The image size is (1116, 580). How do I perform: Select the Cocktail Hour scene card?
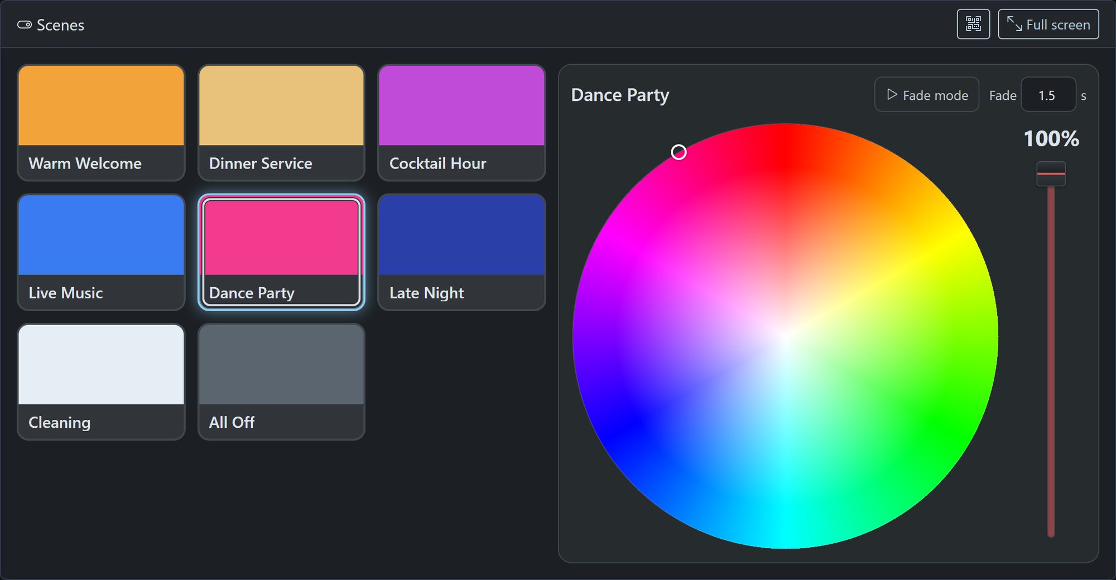(x=461, y=123)
